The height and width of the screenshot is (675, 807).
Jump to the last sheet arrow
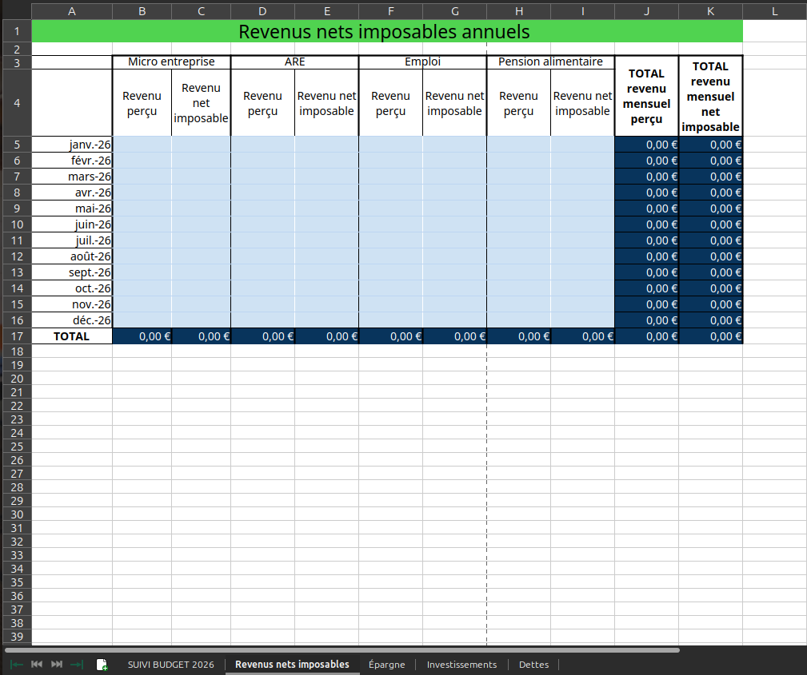(77, 664)
